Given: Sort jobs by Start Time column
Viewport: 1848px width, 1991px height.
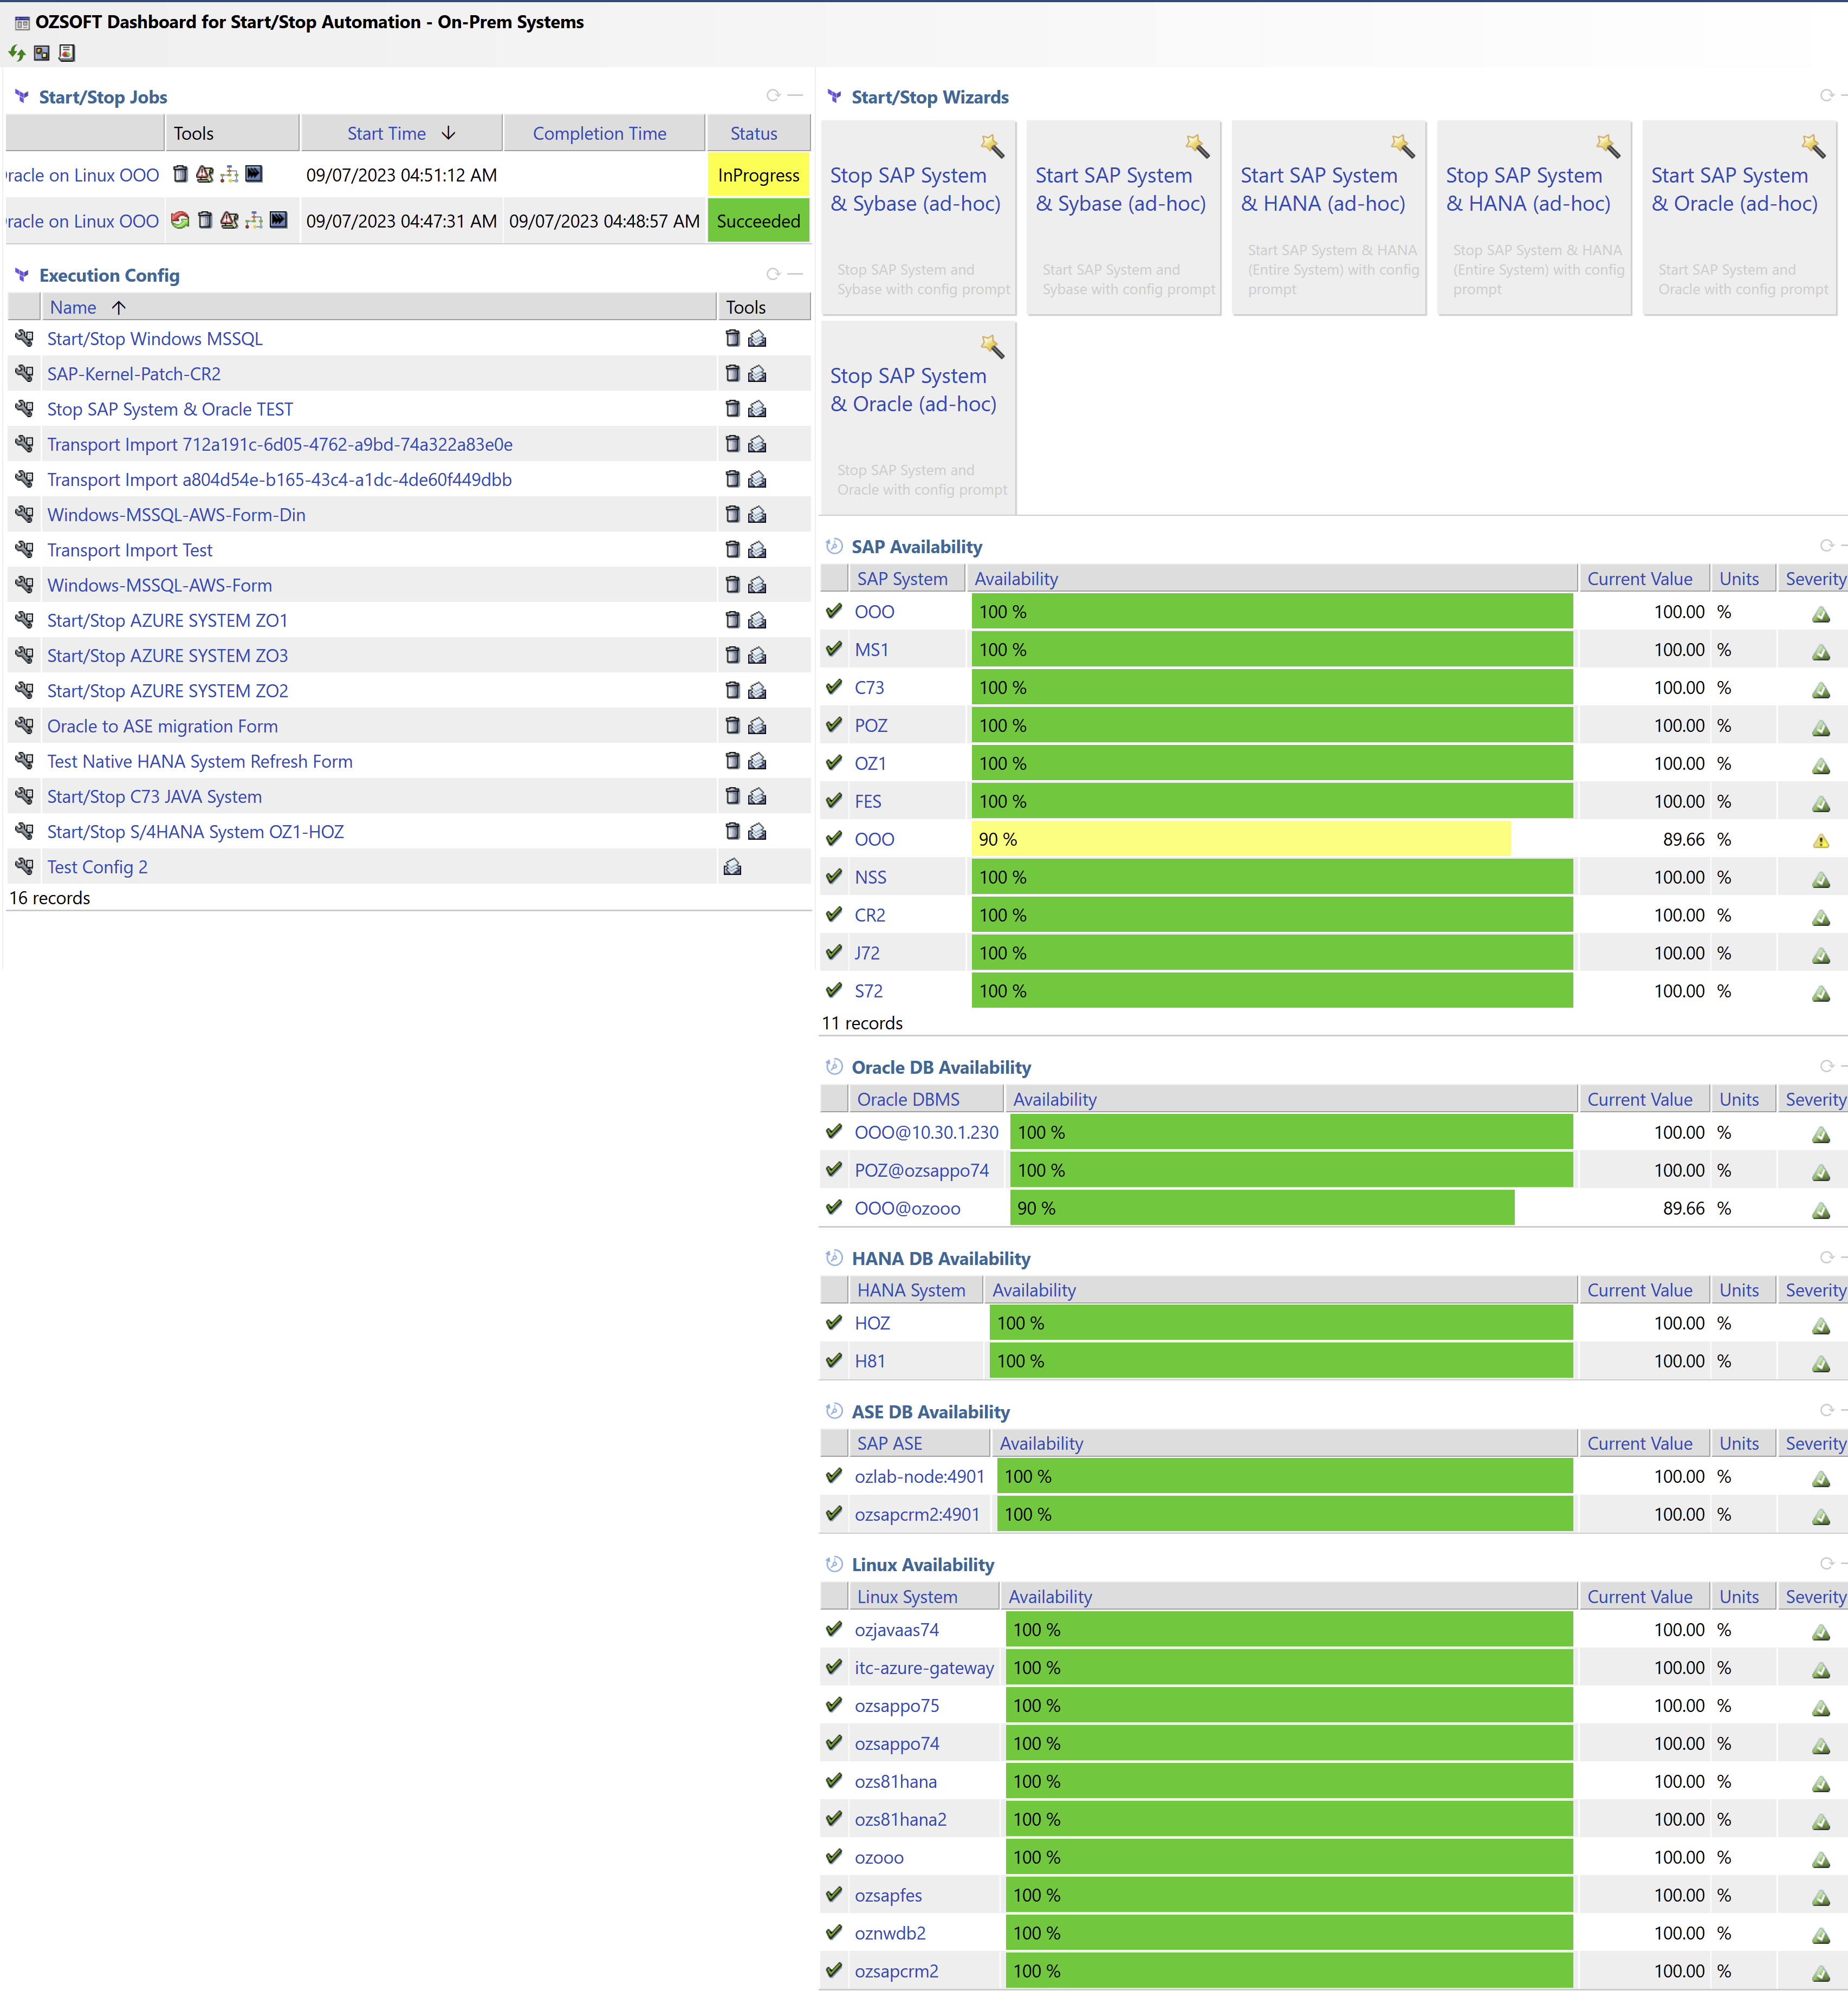Looking at the screenshot, I should click(387, 134).
